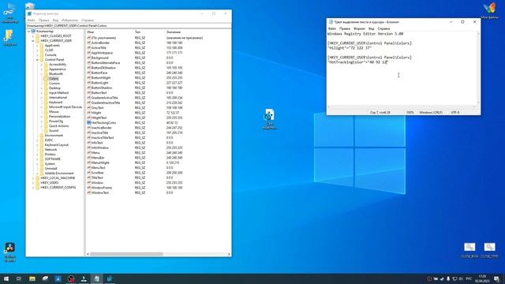The height and width of the screenshot is (284, 505).
Task: Click the 100% zoom in Notepad status bar
Action: [x=410, y=112]
